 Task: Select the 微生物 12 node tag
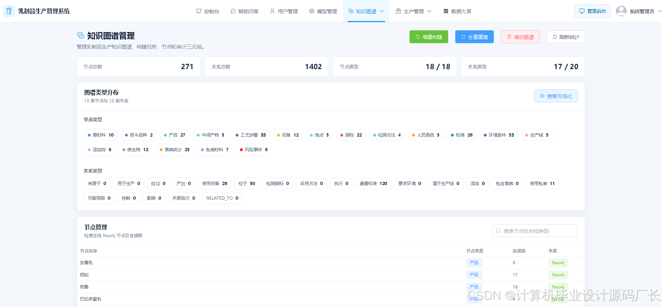tap(135, 150)
